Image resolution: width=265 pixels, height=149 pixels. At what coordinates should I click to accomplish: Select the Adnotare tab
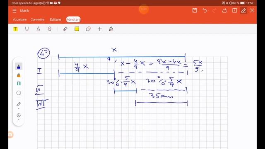click(x=73, y=19)
